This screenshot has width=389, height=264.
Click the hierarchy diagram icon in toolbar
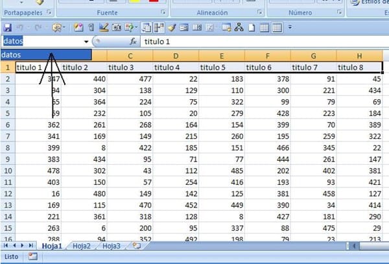click(x=239, y=27)
